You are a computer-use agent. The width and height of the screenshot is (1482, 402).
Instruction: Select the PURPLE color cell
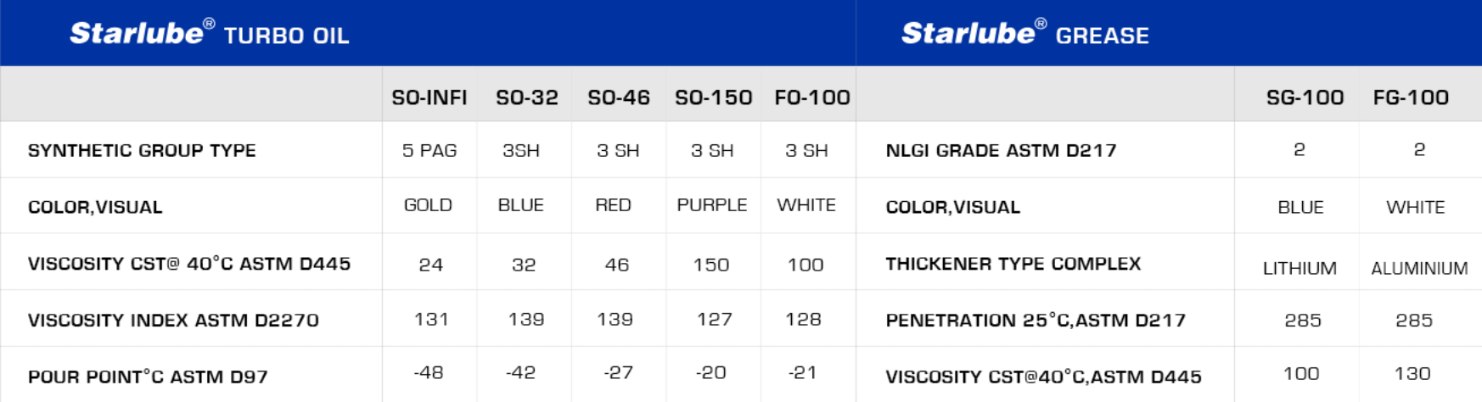pos(712,205)
